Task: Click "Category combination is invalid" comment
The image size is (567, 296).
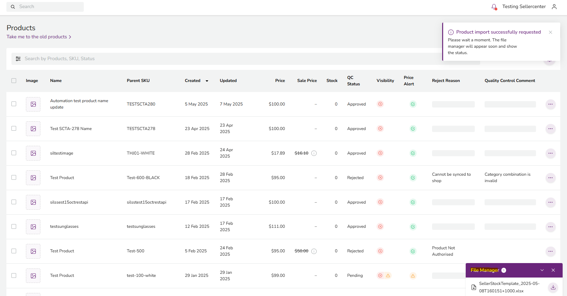Action: (507, 178)
